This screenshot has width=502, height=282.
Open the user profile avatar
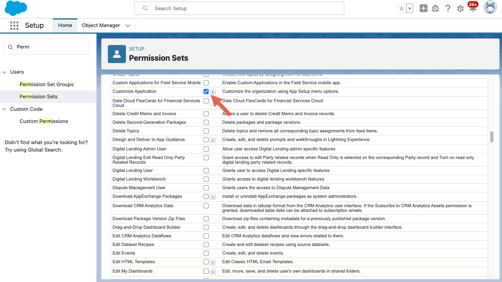[490, 7]
